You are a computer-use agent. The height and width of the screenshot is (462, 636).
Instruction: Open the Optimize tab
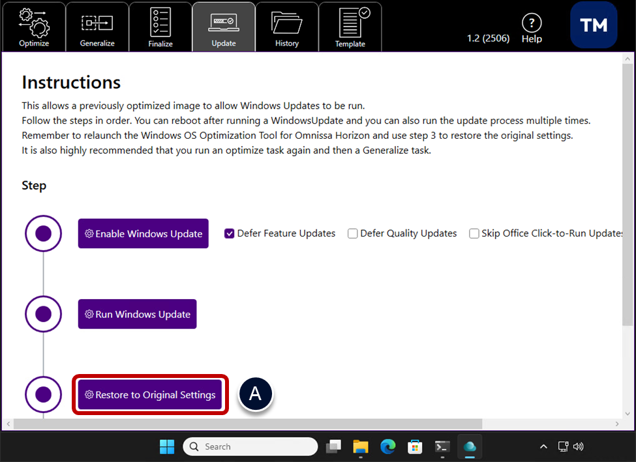[33, 27]
